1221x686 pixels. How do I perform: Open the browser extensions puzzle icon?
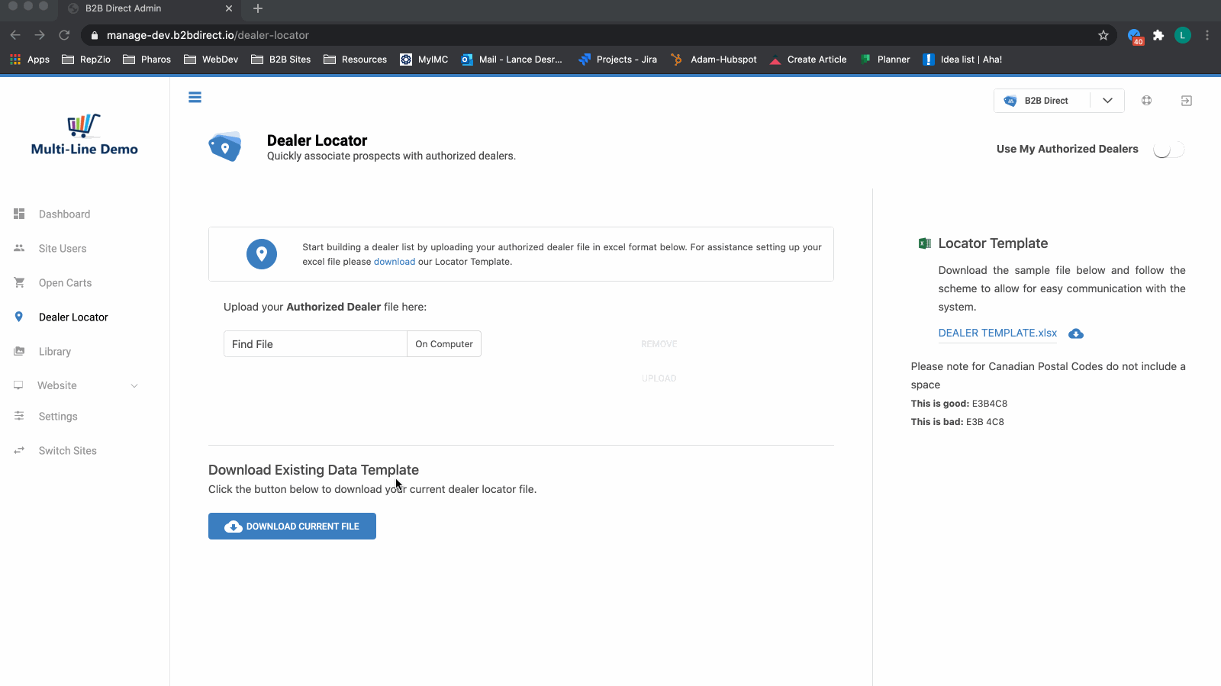click(x=1158, y=35)
